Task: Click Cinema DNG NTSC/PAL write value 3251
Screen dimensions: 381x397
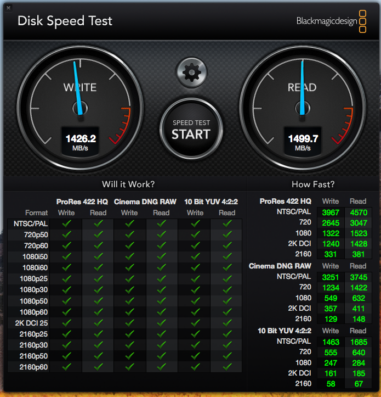Action: coord(331,277)
